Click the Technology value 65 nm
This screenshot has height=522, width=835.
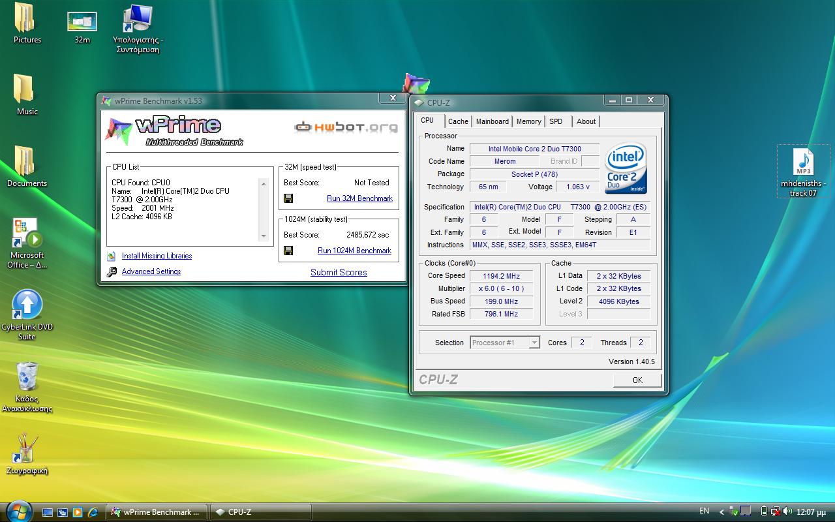[488, 187]
